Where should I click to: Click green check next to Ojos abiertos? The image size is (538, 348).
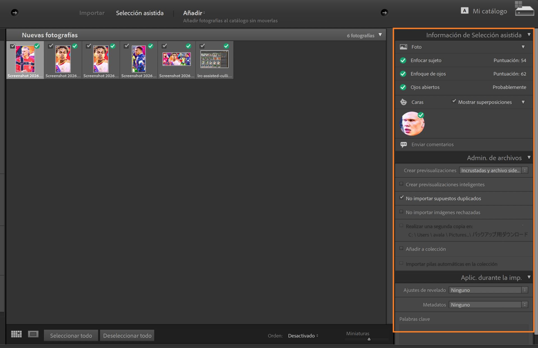(403, 87)
